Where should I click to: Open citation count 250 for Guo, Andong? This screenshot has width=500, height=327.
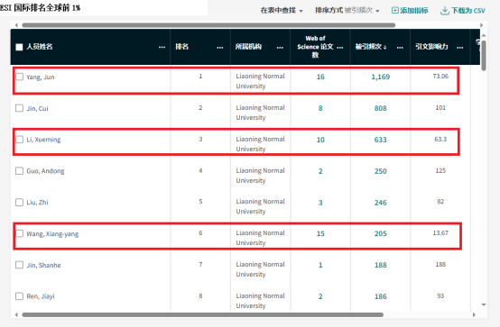pos(381,171)
